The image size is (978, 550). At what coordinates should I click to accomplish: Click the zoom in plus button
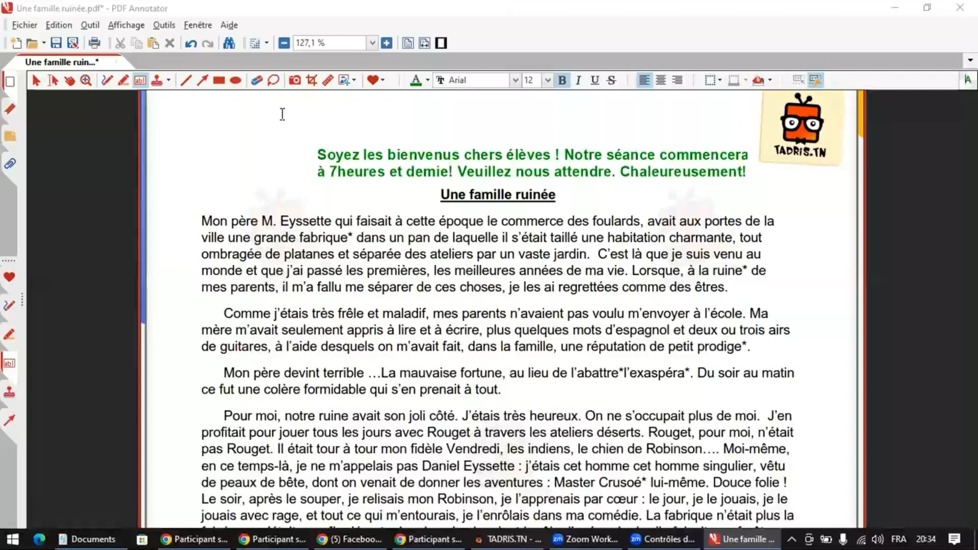coord(387,43)
